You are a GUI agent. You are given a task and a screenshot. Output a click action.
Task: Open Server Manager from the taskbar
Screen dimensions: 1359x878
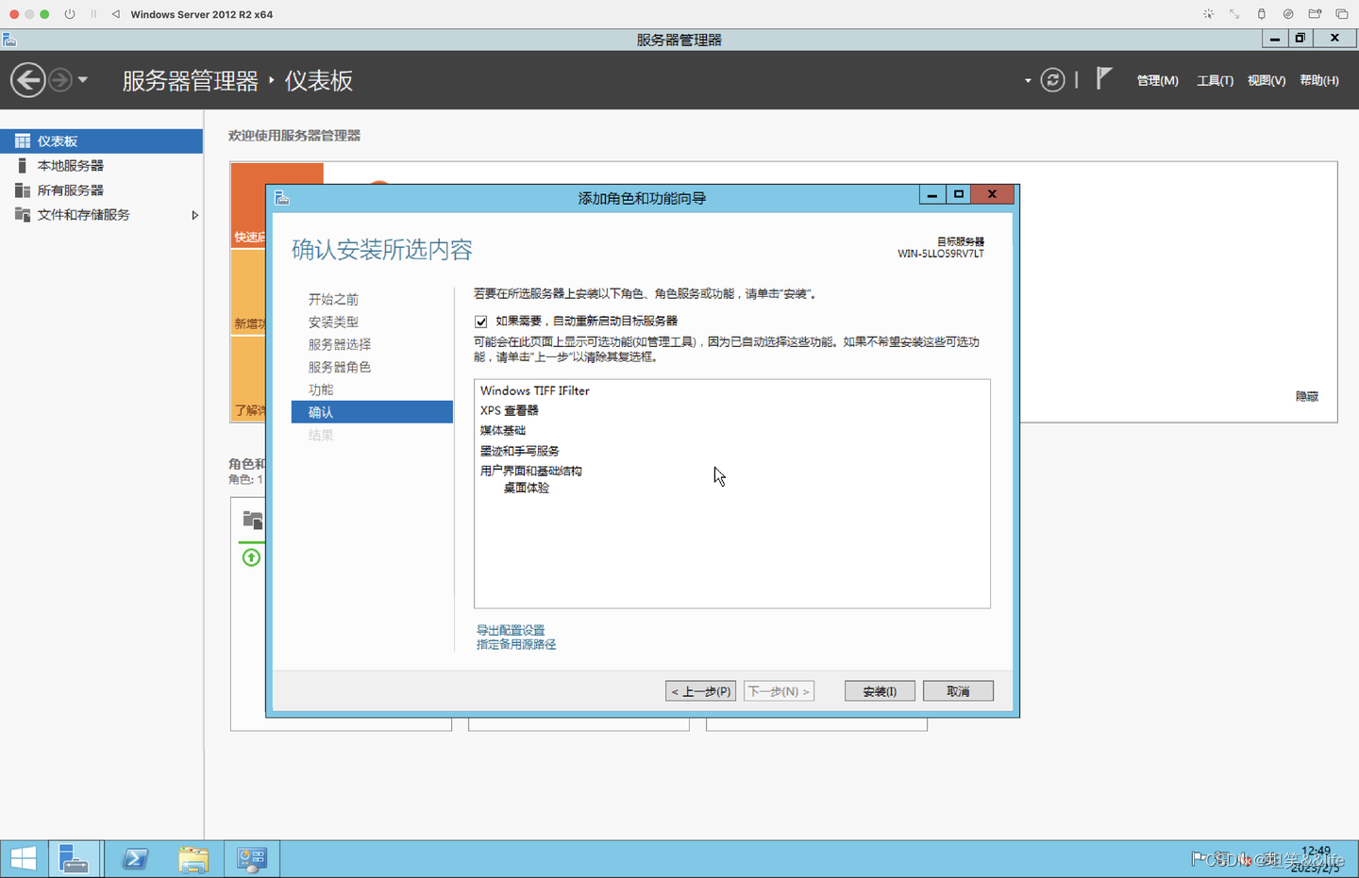(x=74, y=859)
